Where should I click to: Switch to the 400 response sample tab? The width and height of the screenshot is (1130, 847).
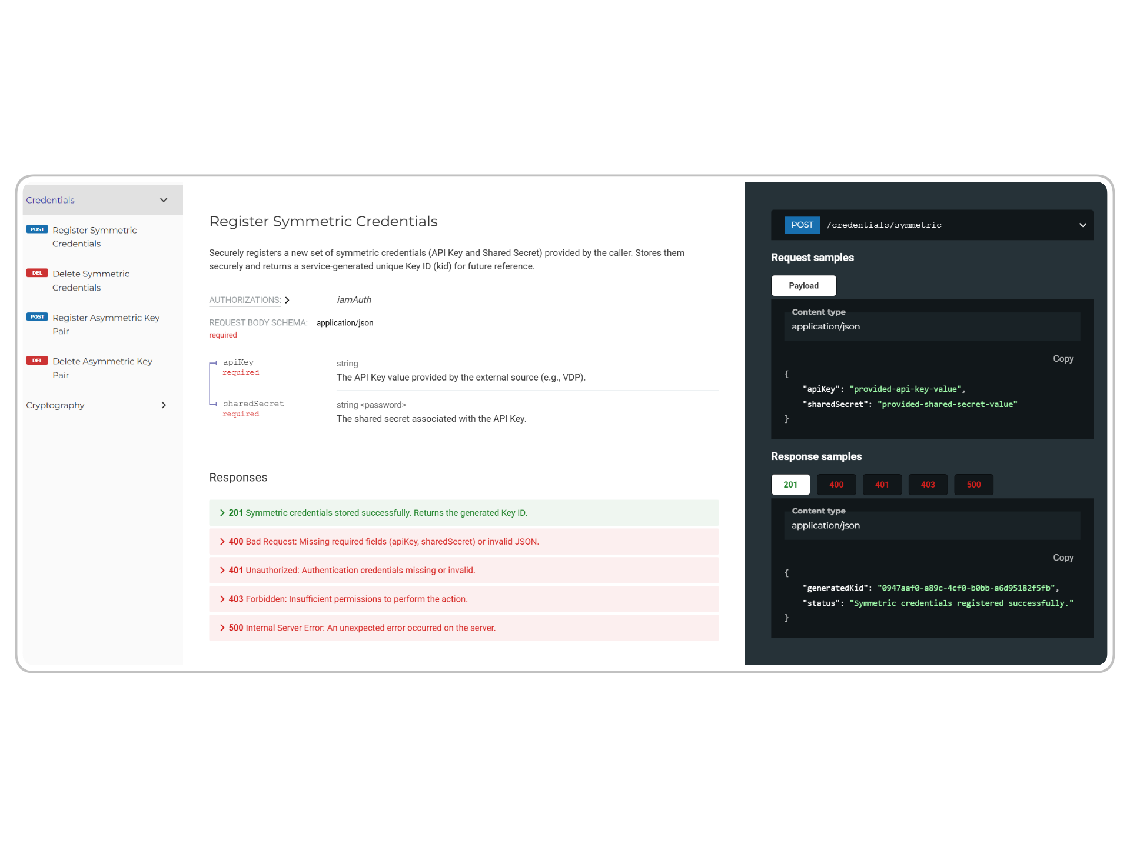pyautogui.click(x=836, y=485)
